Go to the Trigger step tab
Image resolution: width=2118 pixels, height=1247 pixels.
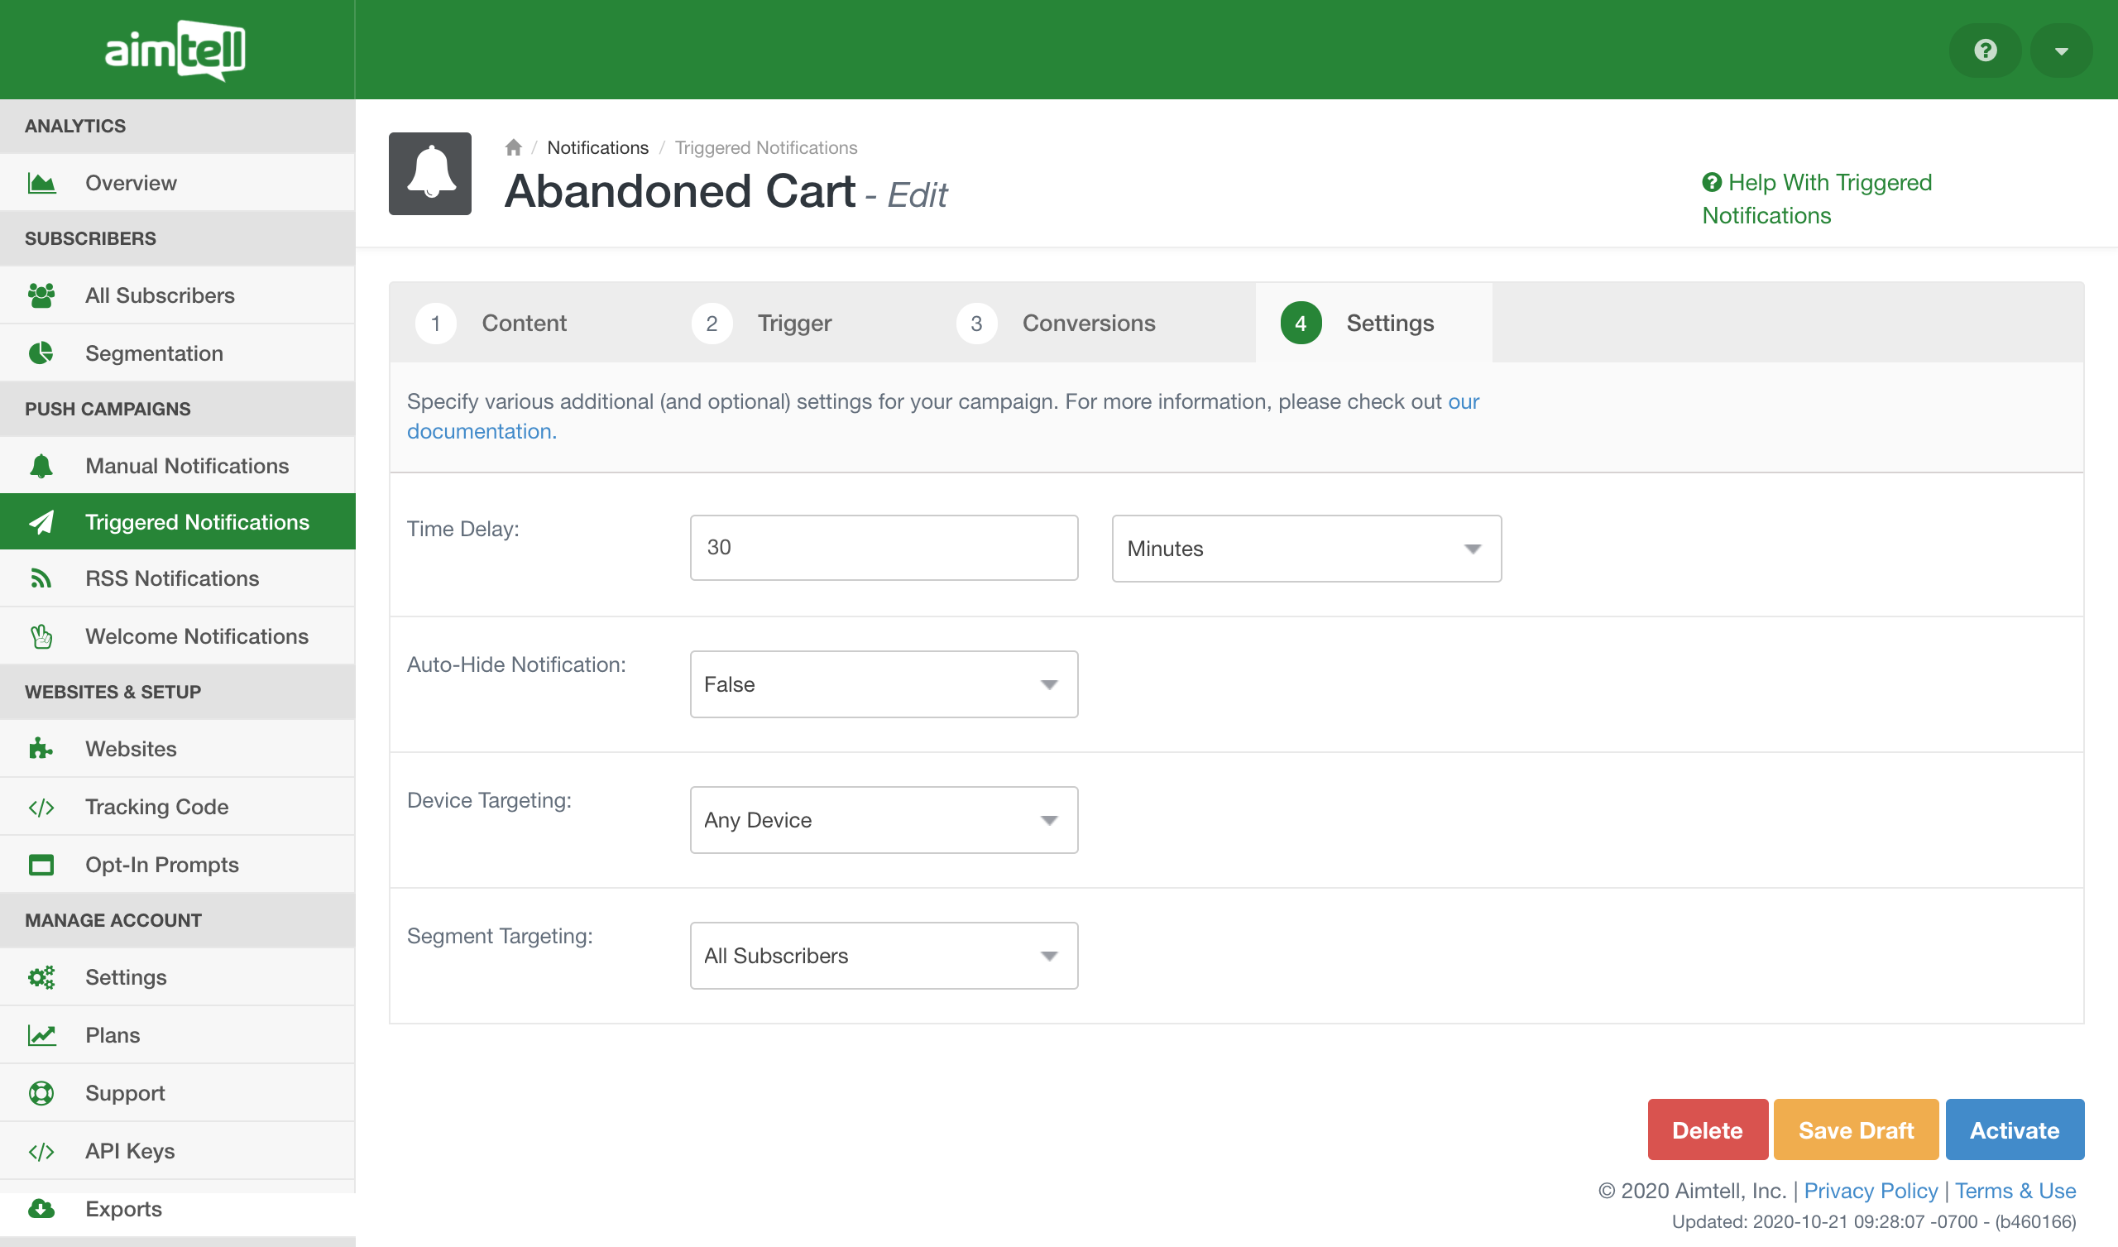click(793, 323)
